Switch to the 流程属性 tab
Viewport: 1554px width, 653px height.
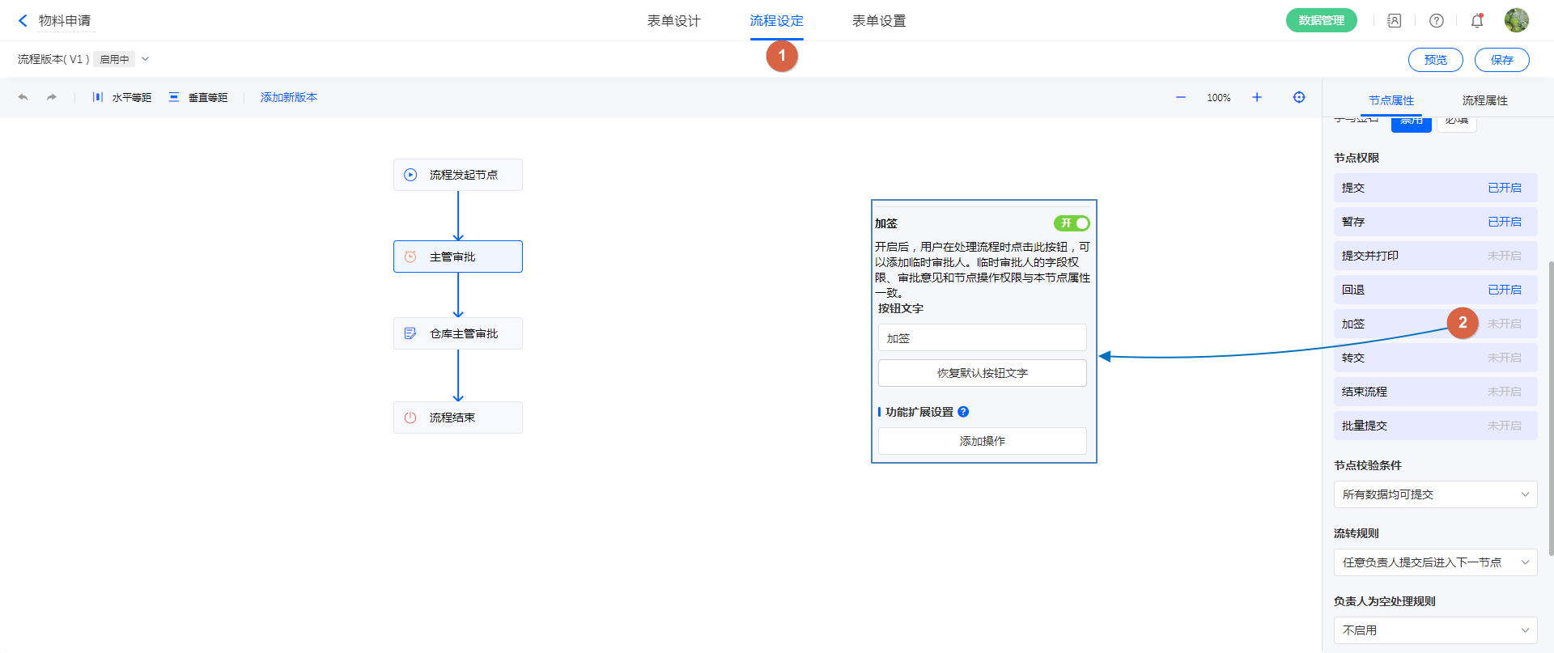pos(1484,100)
